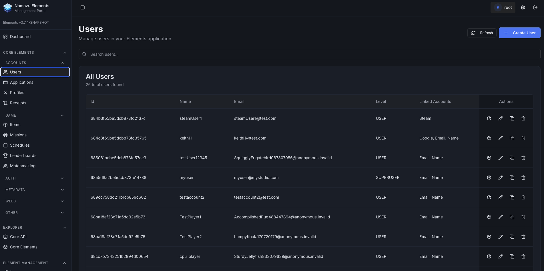The image size is (544, 271).
Task: Click the logout icon at top right
Action: click(x=535, y=7)
